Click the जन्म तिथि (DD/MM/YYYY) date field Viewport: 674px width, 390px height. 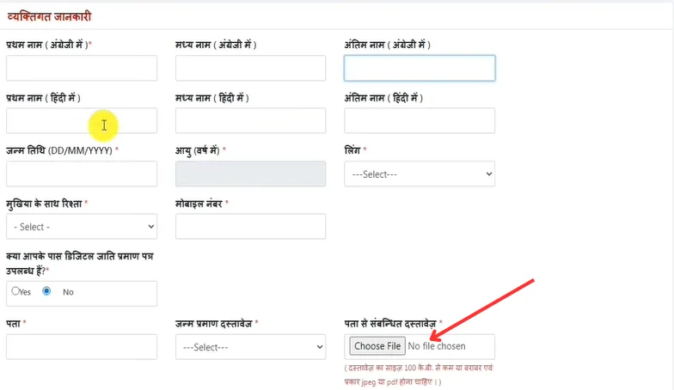(x=82, y=174)
